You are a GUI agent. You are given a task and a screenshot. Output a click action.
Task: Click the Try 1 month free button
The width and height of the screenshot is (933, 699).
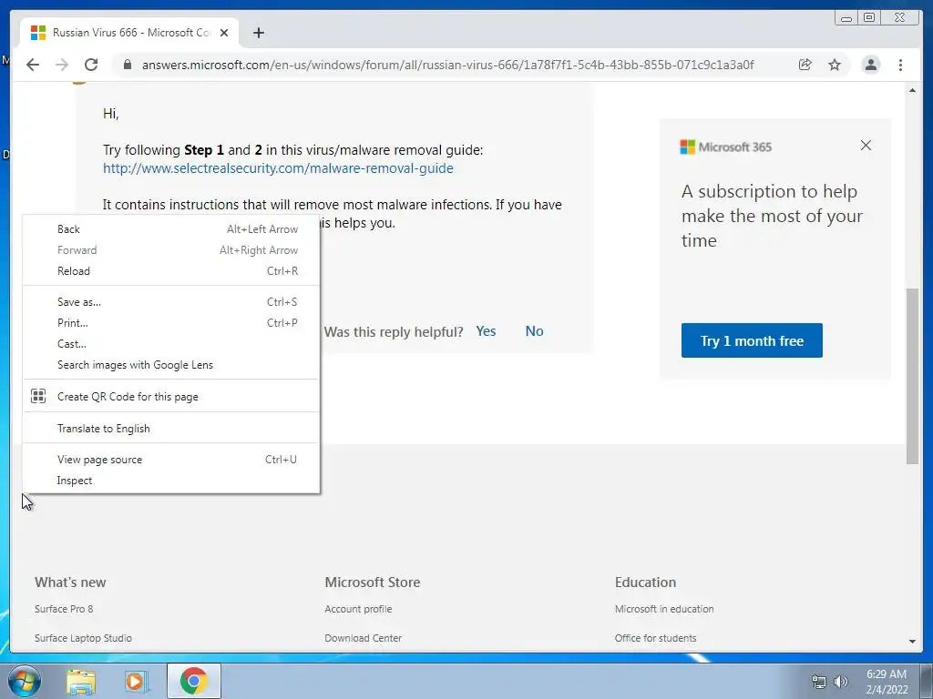coord(752,340)
